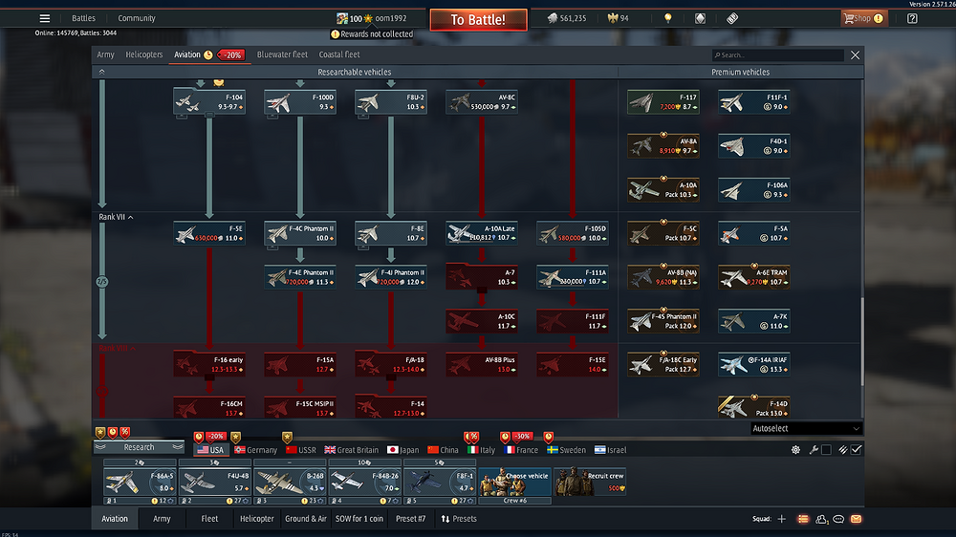The image size is (956, 537).
Task: Switch to the Army tab
Action: click(x=105, y=54)
